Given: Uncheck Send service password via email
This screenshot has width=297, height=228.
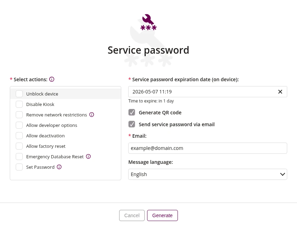Looking at the screenshot, I should point(132,124).
